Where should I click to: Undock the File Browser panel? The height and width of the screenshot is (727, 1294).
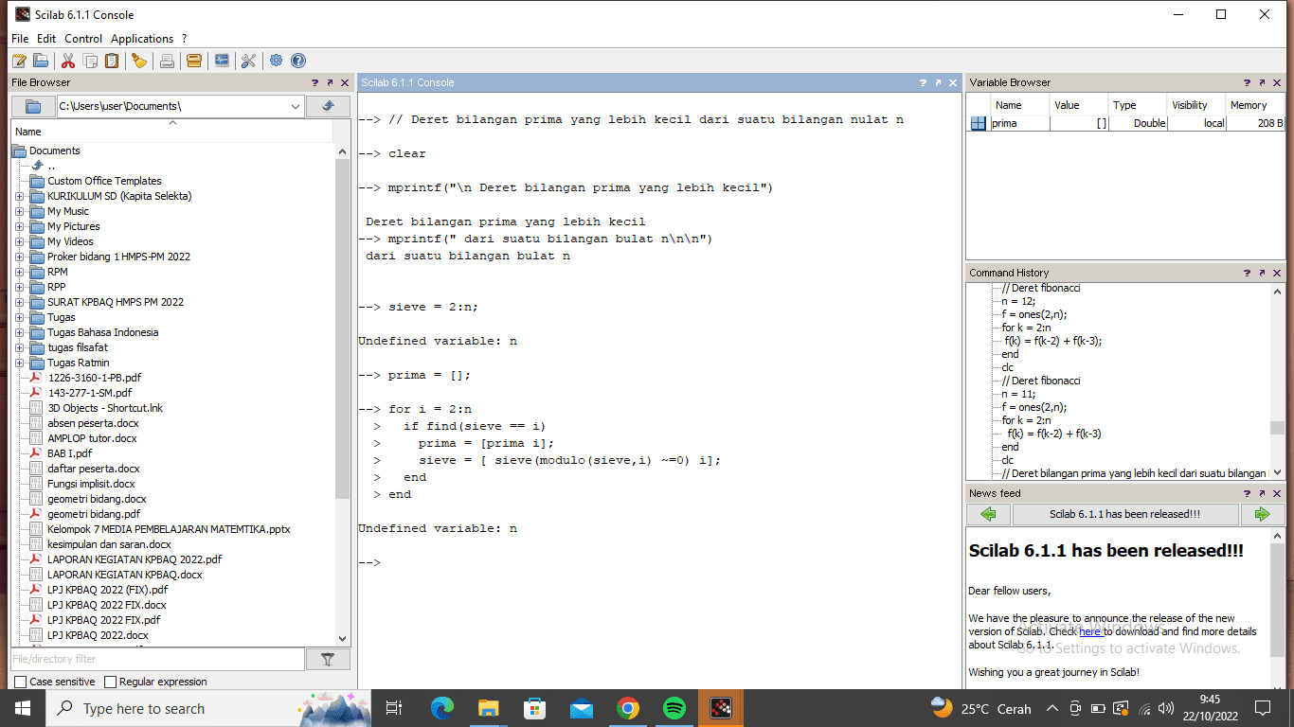coord(330,82)
